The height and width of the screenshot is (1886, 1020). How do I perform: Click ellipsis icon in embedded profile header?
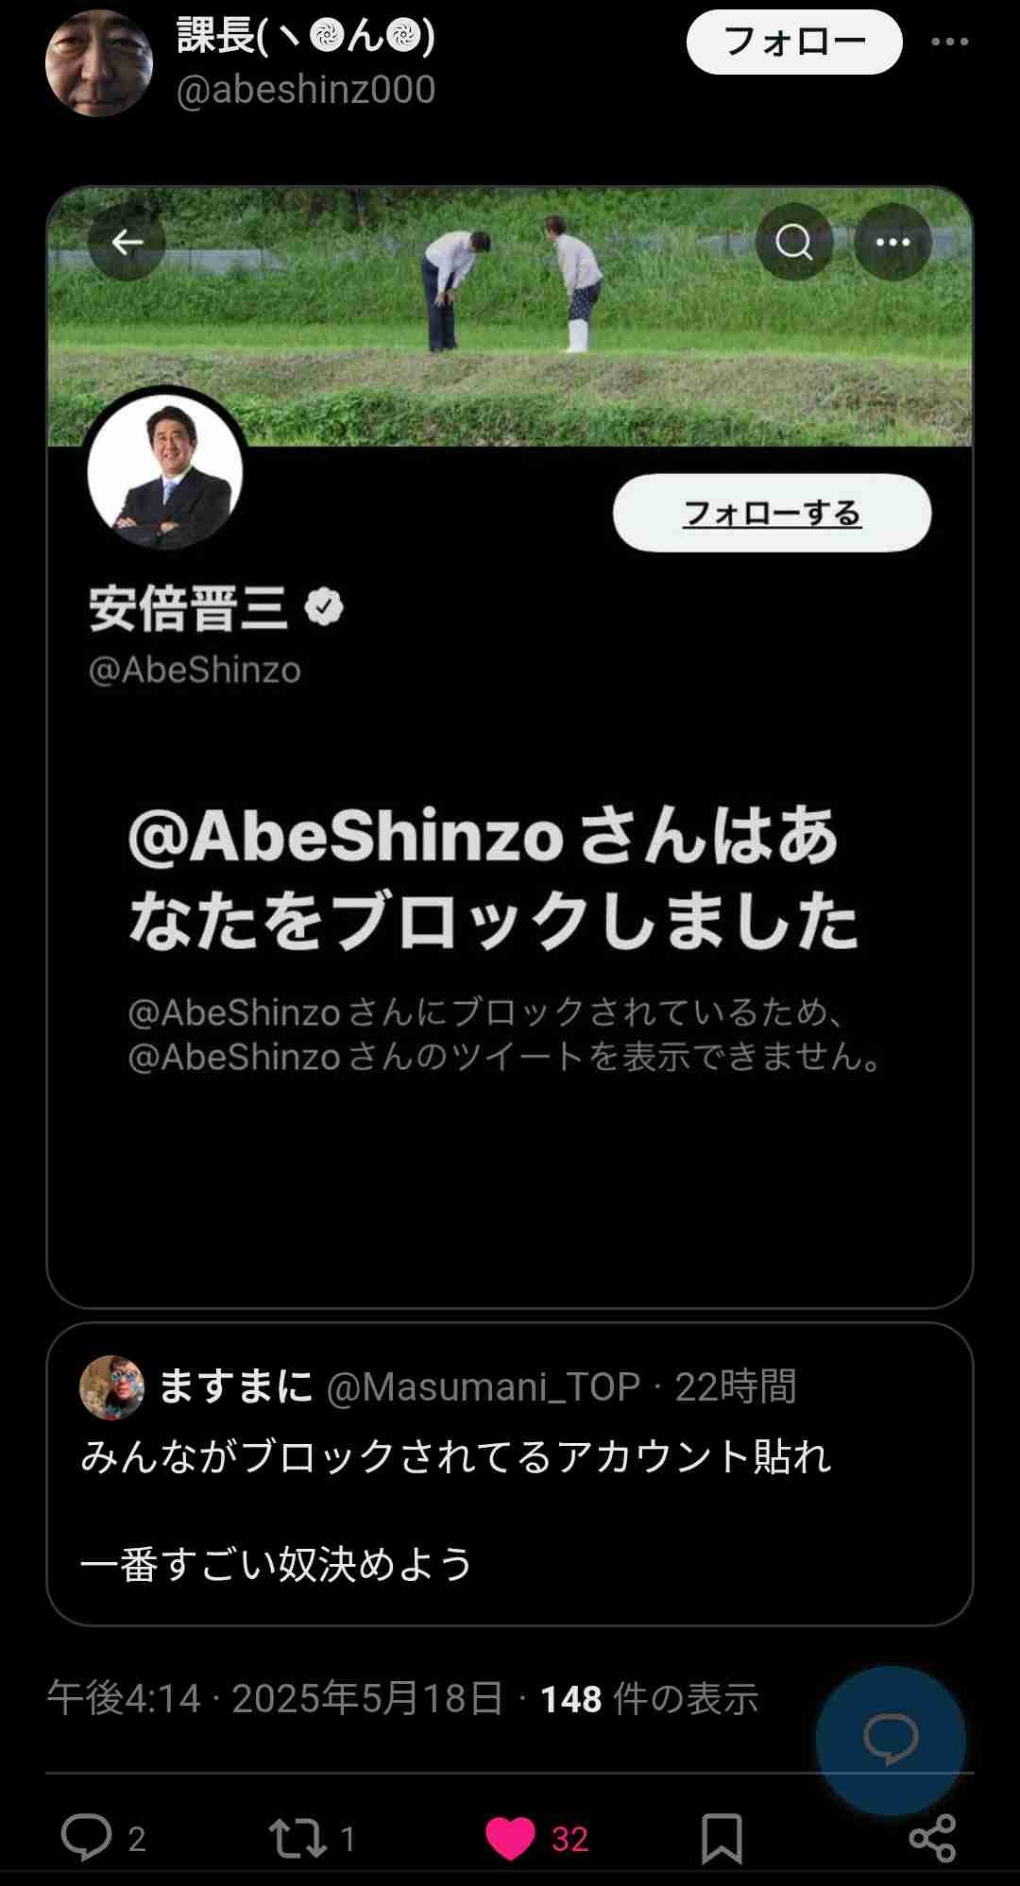click(893, 243)
